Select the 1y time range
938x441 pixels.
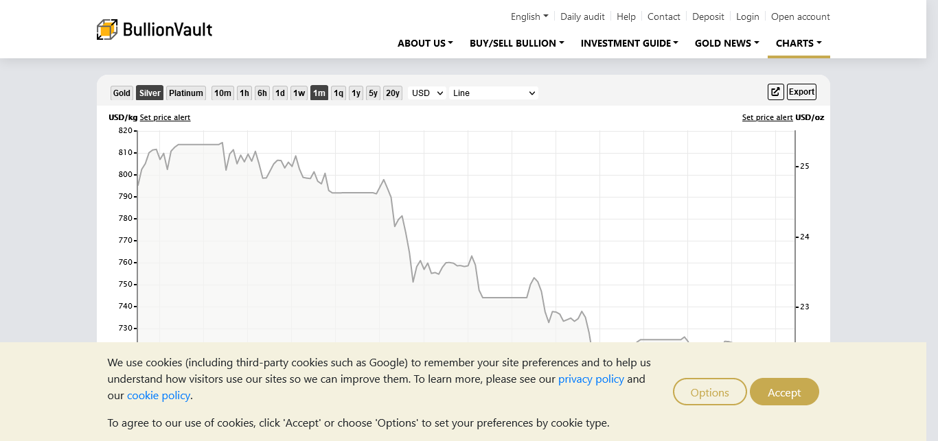[356, 93]
